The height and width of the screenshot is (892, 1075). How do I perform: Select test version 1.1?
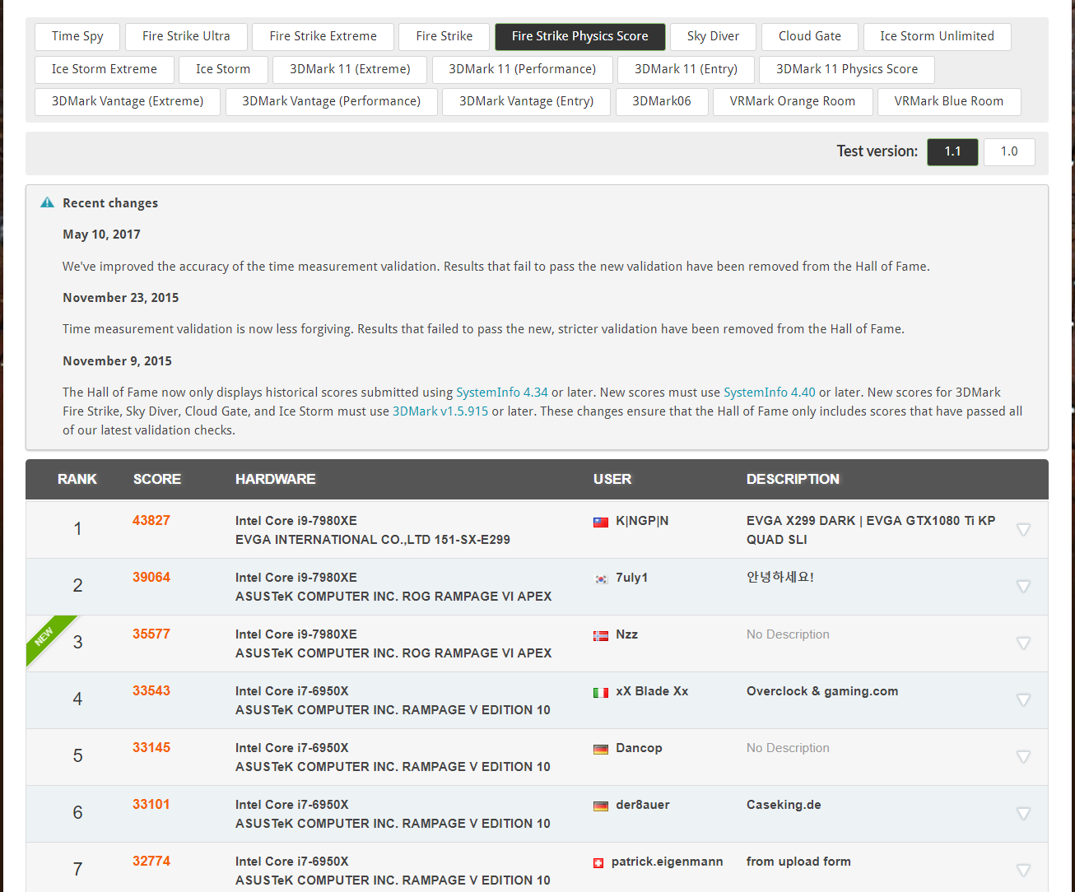point(952,151)
